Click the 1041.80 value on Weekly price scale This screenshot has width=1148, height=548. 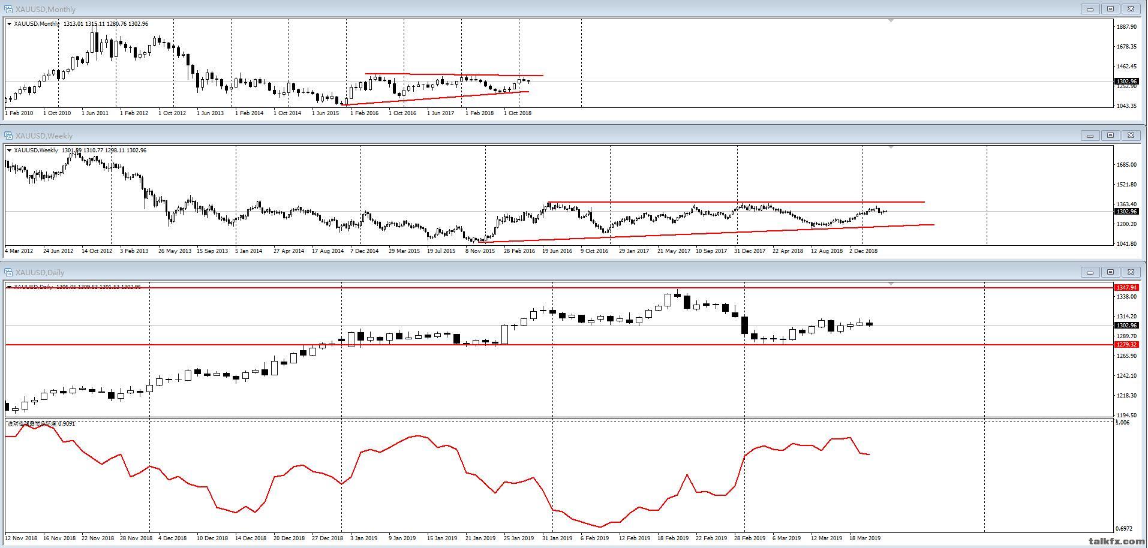coord(1127,244)
